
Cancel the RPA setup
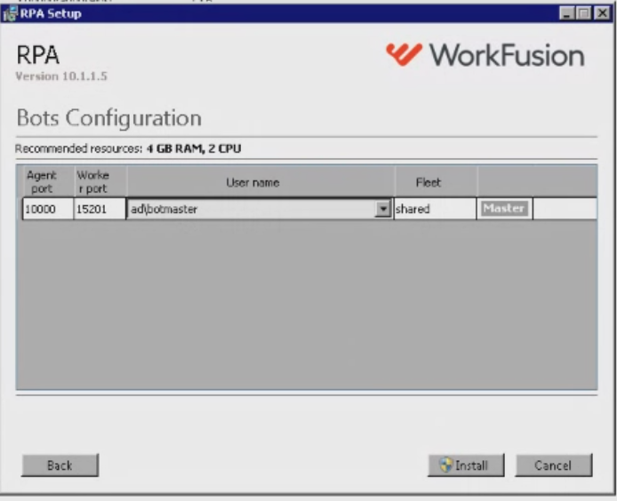(x=553, y=465)
